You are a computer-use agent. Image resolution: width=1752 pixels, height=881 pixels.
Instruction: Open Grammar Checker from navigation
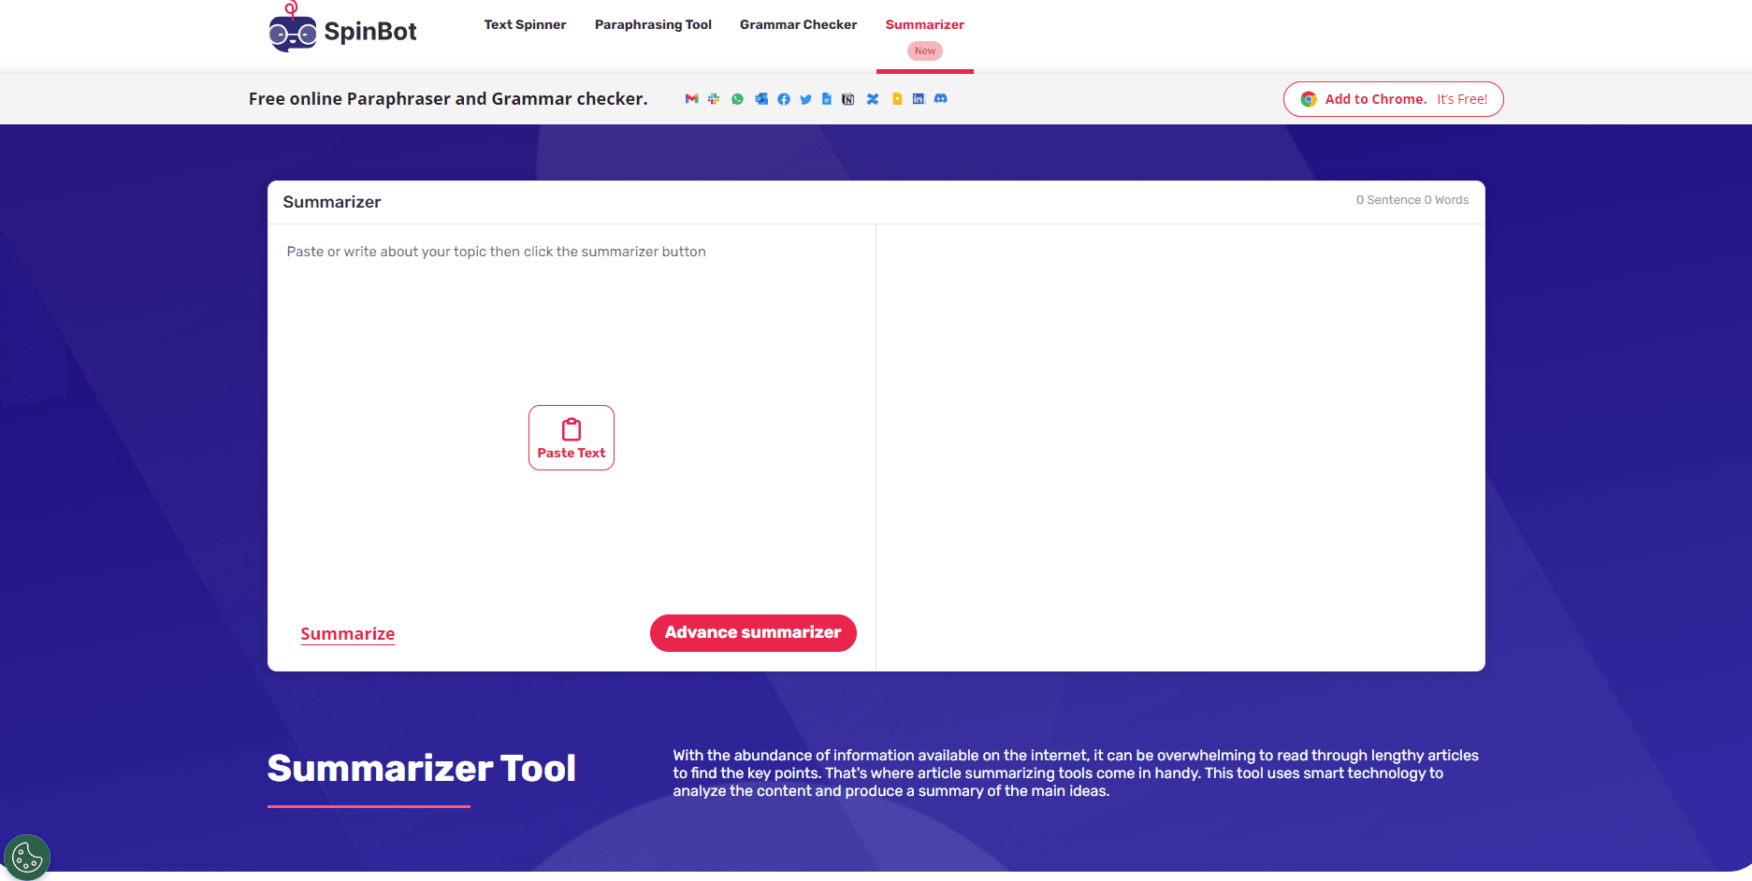[x=798, y=25]
